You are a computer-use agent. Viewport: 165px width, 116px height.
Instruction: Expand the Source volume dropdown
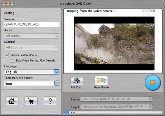tap(117, 99)
